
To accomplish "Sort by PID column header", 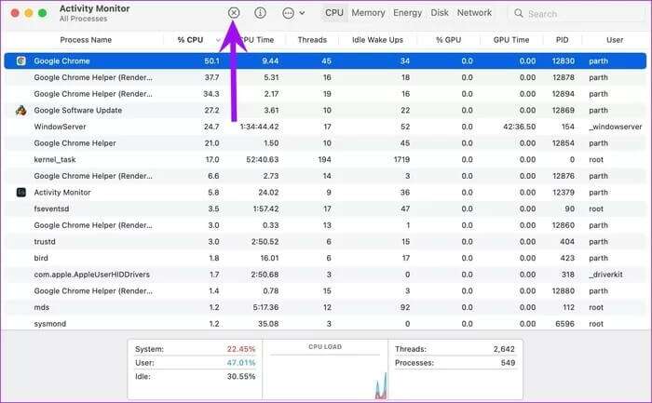I will [x=563, y=40].
